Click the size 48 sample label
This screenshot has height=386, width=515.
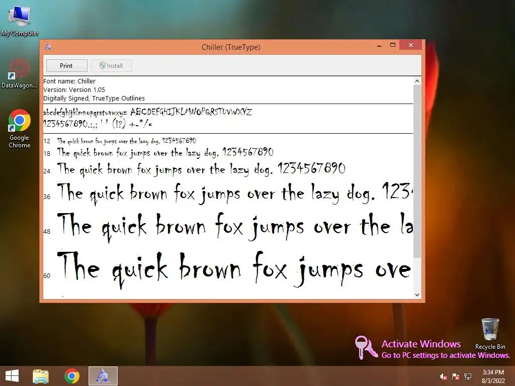tap(47, 231)
